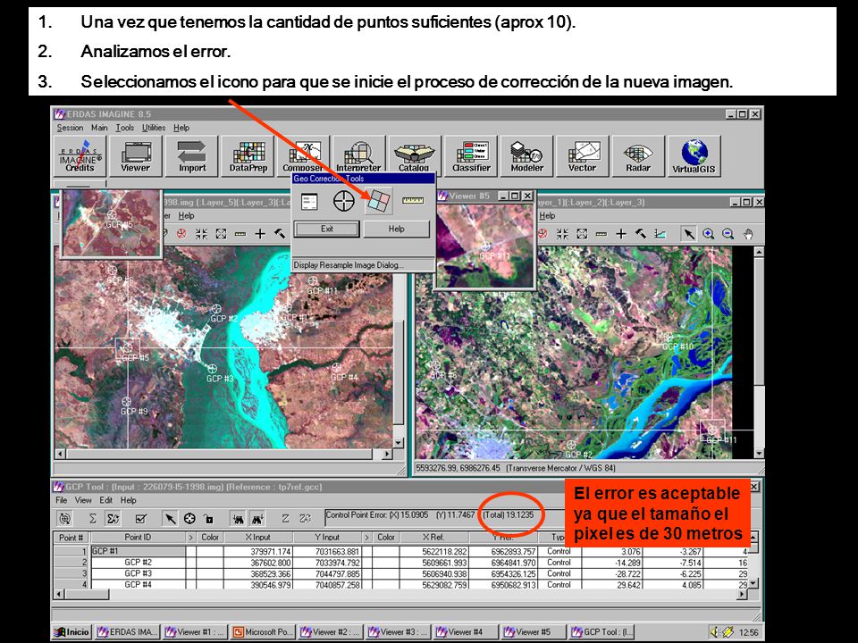Open the Import module icon
Screen dimensions: 858x643
click(x=192, y=155)
